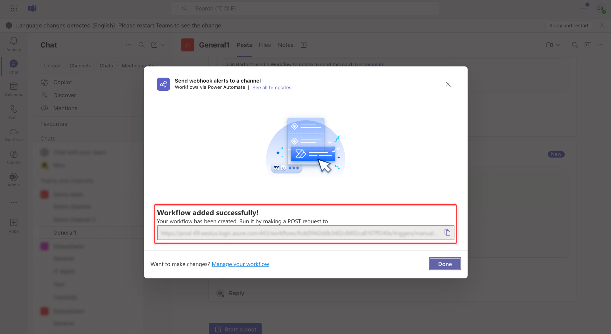The width and height of the screenshot is (611, 334).
Task: Filter by Meeting chats pill
Action: click(138, 66)
